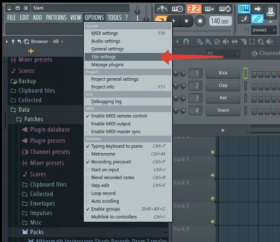Click the stop playback button

pyautogui.click(x=186, y=21)
